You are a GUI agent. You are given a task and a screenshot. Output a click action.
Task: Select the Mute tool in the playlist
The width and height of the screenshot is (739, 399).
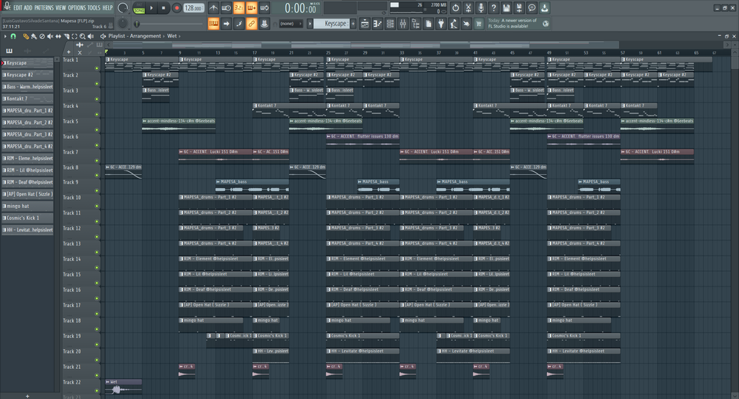click(x=50, y=36)
